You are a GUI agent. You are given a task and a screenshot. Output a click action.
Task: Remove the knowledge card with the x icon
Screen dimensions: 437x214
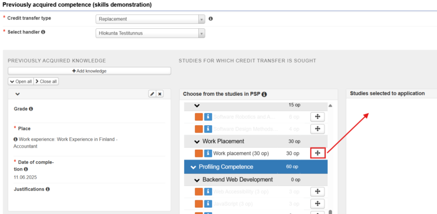tap(160, 94)
